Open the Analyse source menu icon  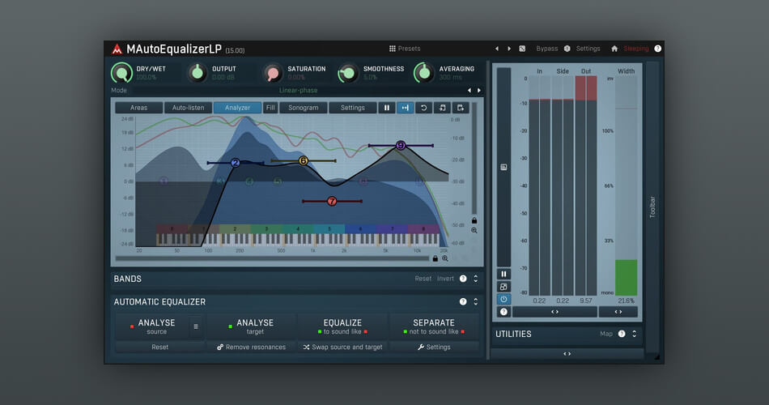point(196,326)
